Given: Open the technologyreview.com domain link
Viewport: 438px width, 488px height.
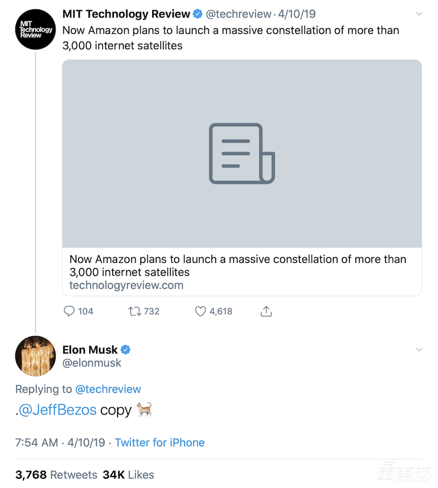Looking at the screenshot, I should [x=126, y=285].
